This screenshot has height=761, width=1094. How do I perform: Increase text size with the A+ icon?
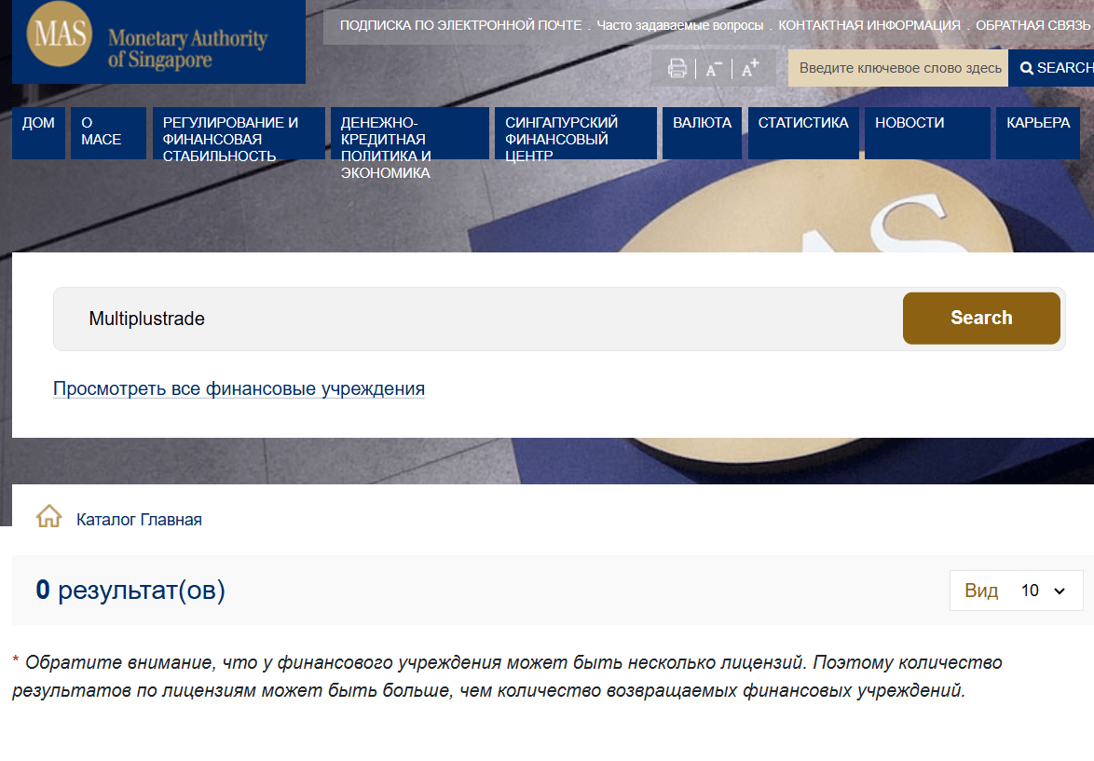click(749, 66)
